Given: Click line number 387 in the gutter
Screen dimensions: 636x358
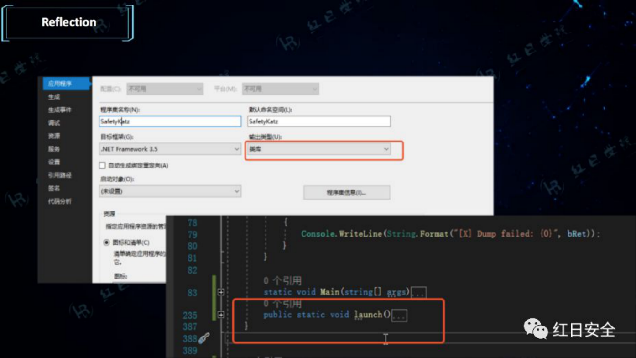Looking at the screenshot, I should click(190, 327).
